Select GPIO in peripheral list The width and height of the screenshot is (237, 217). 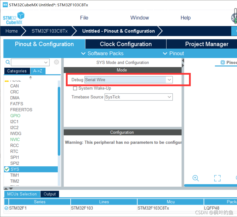[x=15, y=116]
